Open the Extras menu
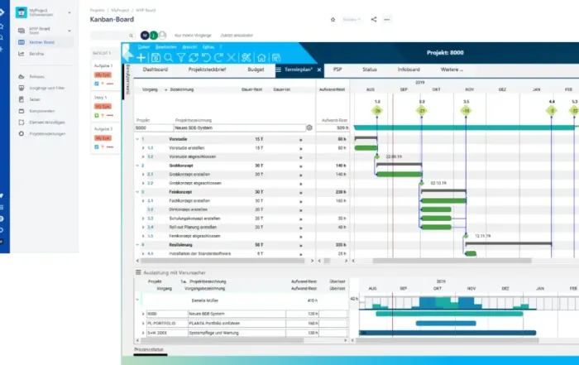The width and height of the screenshot is (579, 365). pyautogui.click(x=208, y=47)
